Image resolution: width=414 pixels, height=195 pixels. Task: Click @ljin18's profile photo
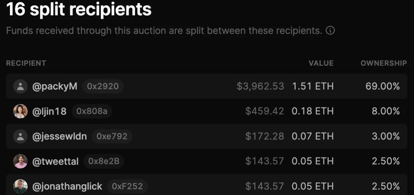tap(20, 111)
